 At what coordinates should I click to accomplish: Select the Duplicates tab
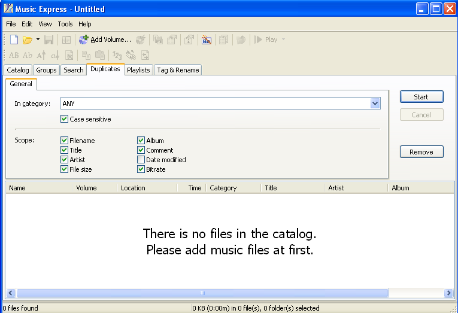105,69
